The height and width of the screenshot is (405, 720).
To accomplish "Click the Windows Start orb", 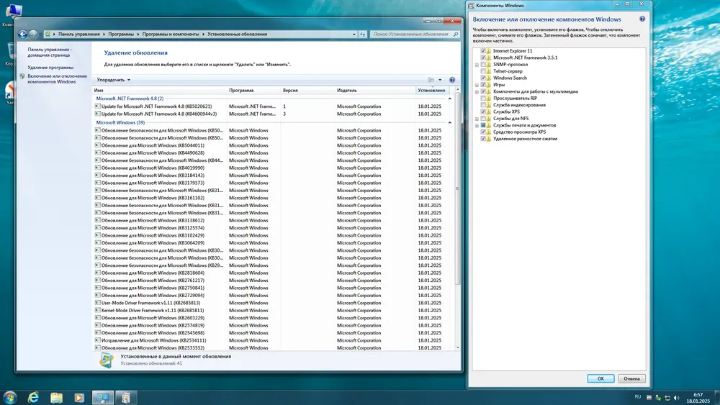I will coord(9,398).
